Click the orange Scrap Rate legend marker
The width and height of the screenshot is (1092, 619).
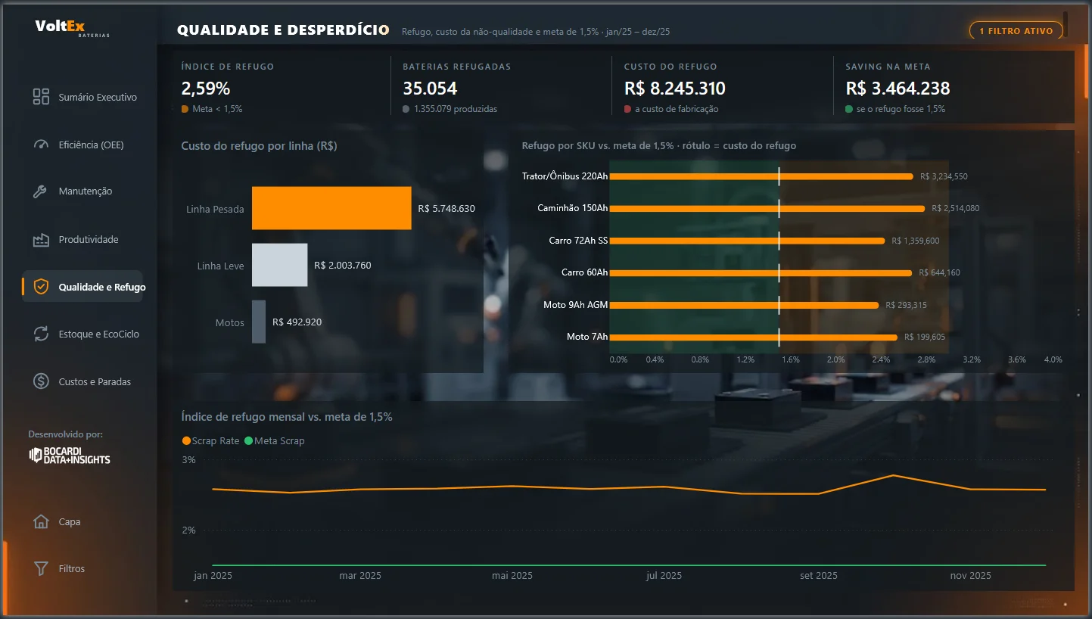click(187, 441)
